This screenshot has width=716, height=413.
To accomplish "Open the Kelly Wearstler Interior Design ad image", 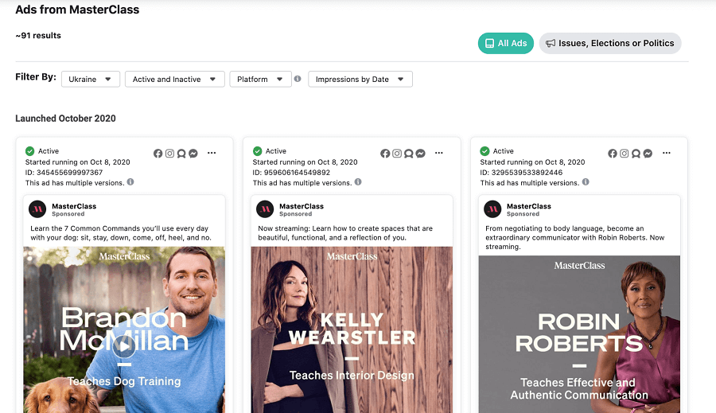I will 352,330.
